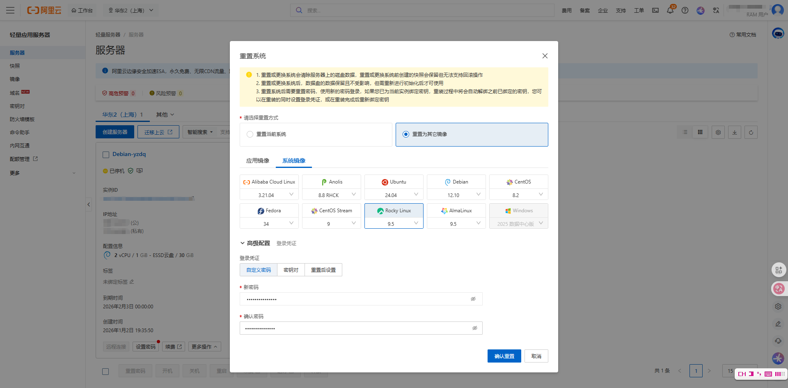Collapse the left sidebar panel
Viewport: 788px width, 388px height.
pos(89,204)
